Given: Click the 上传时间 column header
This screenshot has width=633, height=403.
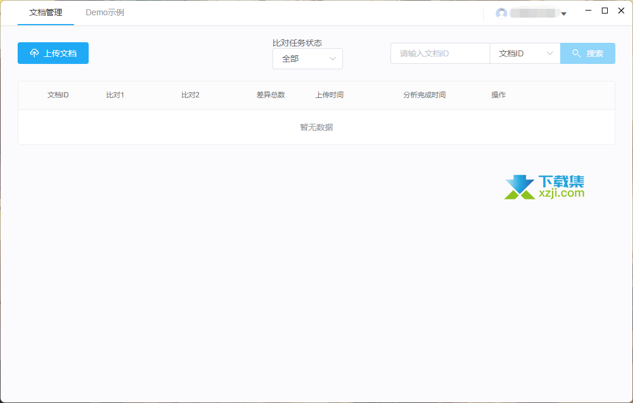Looking at the screenshot, I should coord(329,95).
